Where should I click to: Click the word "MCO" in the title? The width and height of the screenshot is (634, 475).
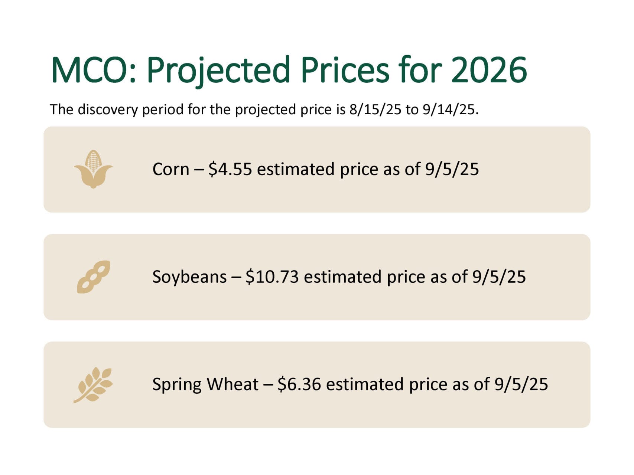(x=94, y=70)
